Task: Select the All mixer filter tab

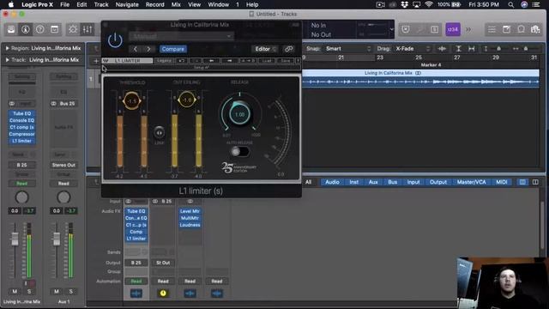Action: (x=309, y=182)
